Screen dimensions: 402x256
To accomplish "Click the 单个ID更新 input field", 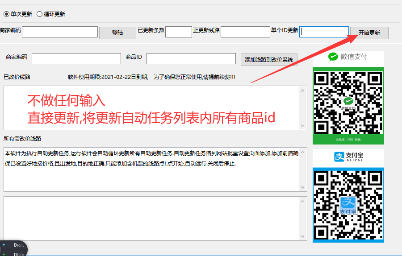I will point(324,32).
